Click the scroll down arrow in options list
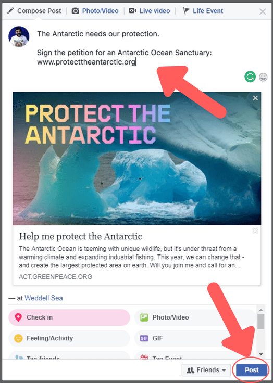273x383 pixels. (261, 354)
